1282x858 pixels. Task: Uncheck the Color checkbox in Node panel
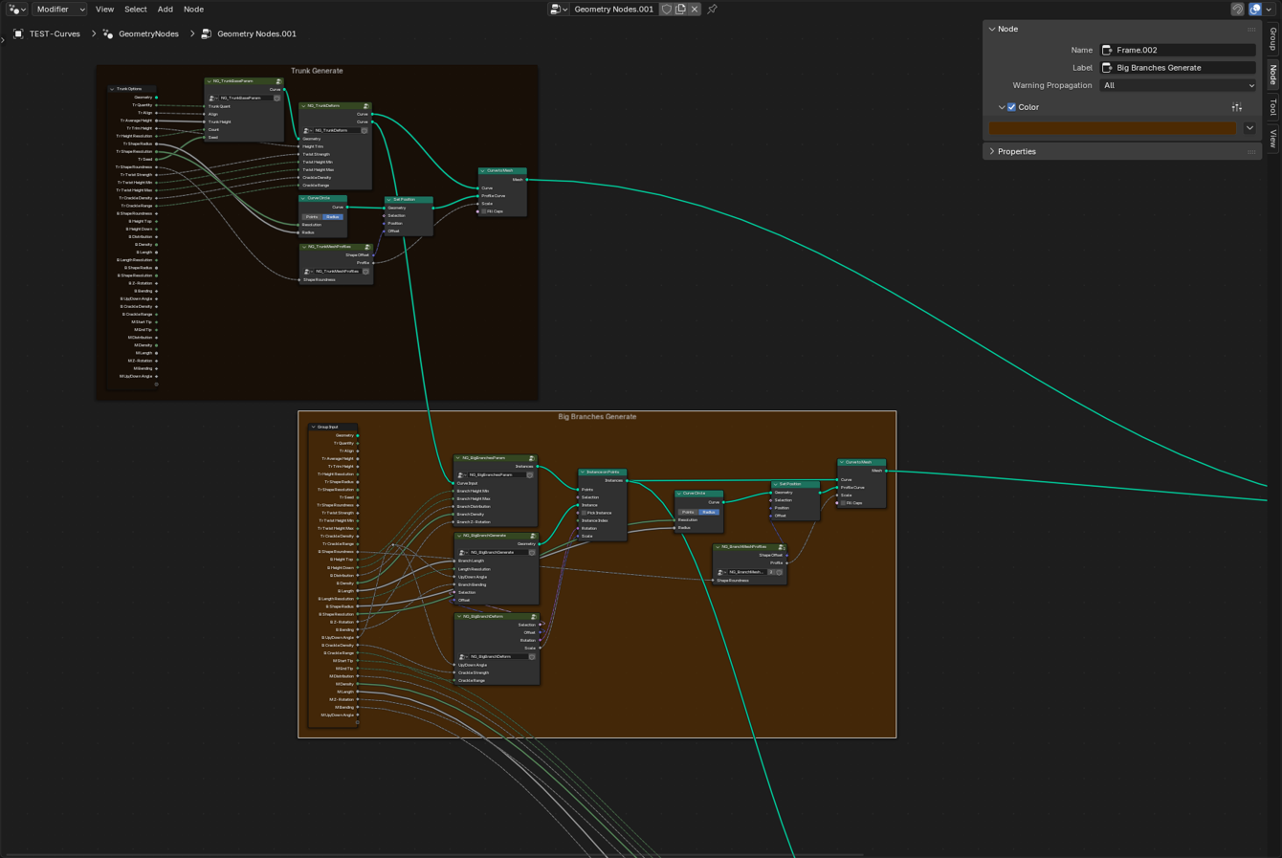click(x=1012, y=107)
